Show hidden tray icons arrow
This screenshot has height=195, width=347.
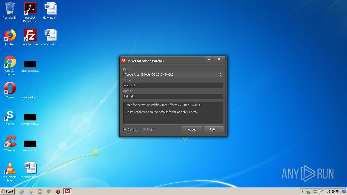pyautogui.click(x=302, y=191)
